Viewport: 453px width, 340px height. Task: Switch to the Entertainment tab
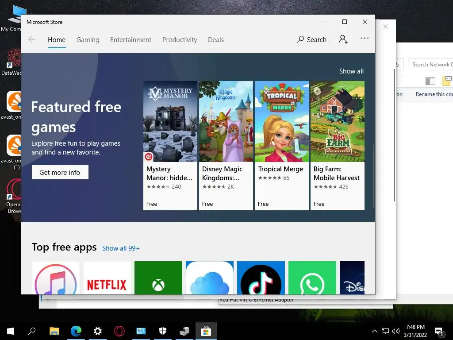click(131, 40)
